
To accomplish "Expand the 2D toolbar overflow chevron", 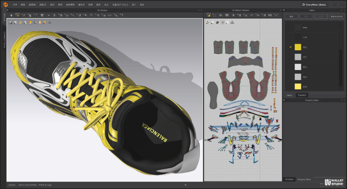I will coord(280,15).
